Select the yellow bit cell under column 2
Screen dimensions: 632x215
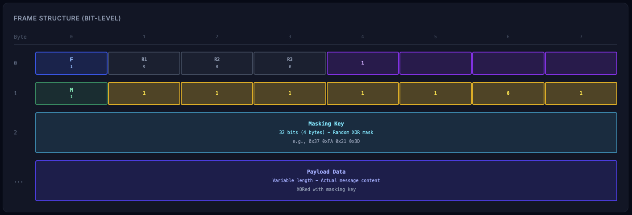pos(217,93)
